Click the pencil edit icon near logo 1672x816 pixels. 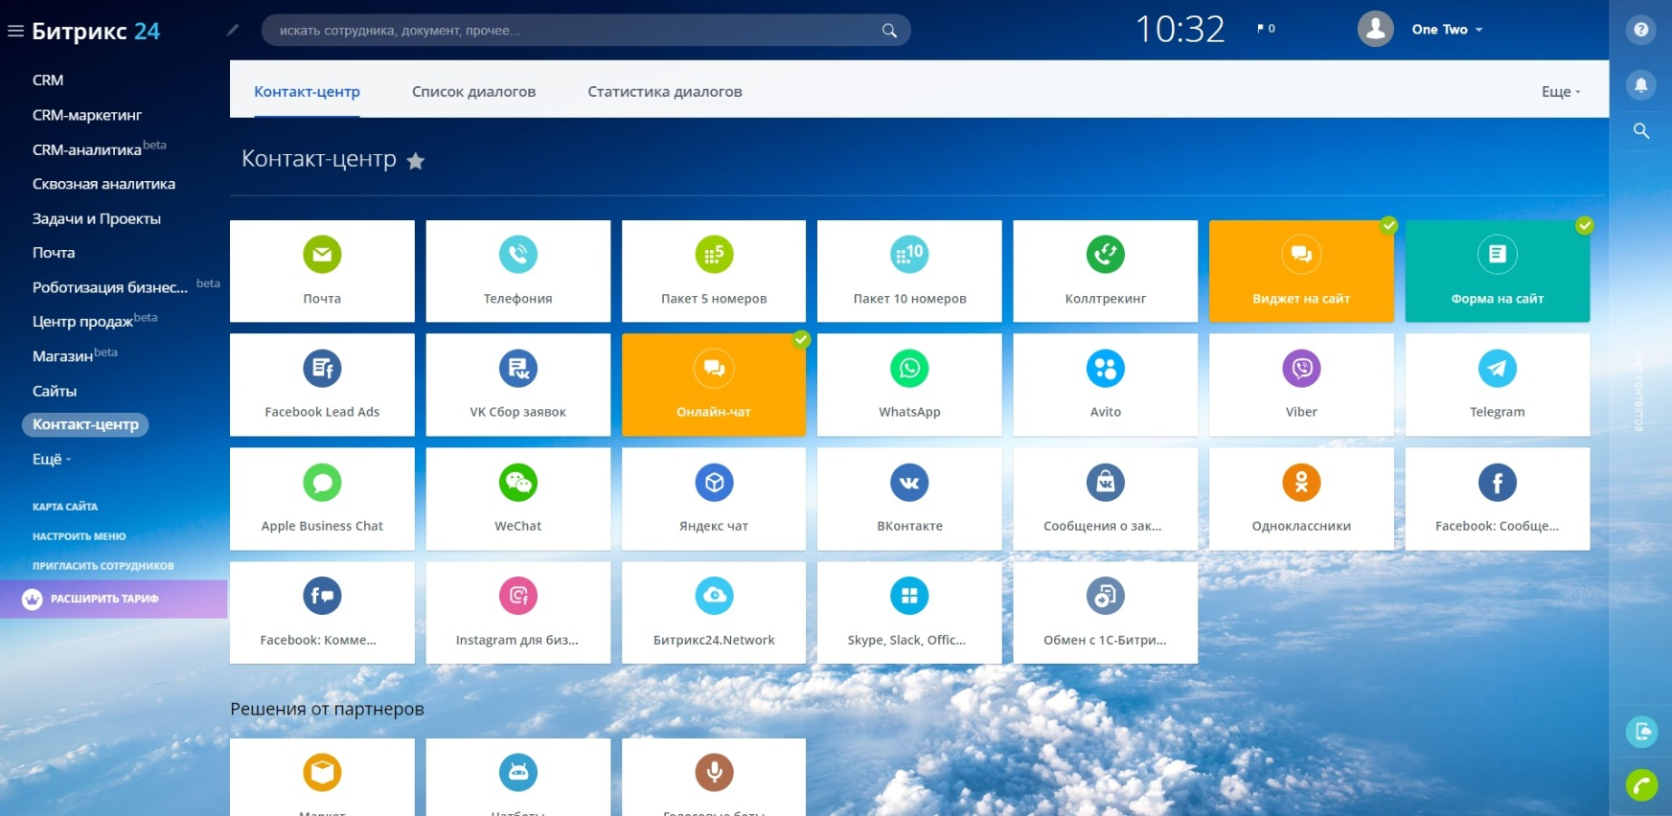pyautogui.click(x=232, y=30)
